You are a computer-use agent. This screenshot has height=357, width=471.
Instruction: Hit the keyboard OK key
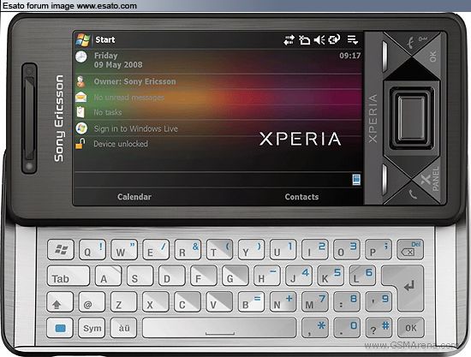[410, 328]
